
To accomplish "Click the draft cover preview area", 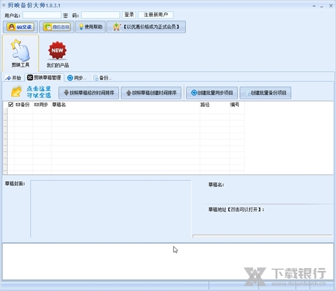I will pyautogui.click(x=111, y=209).
